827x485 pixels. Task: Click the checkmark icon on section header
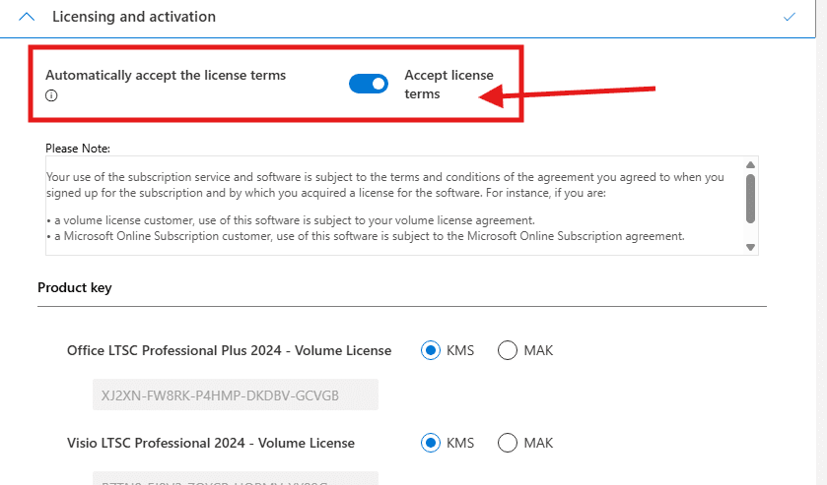(789, 17)
